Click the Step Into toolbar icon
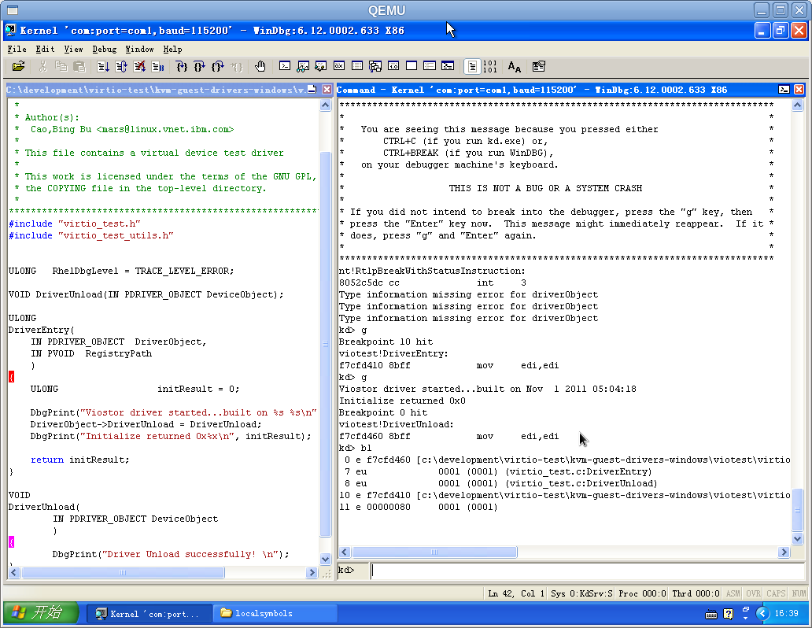812x628 pixels. click(181, 66)
